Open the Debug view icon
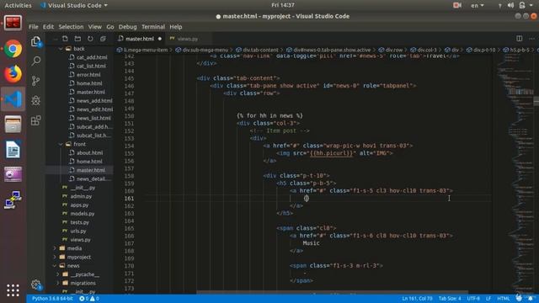The height and width of the screenshot is (303, 539). coord(35,101)
